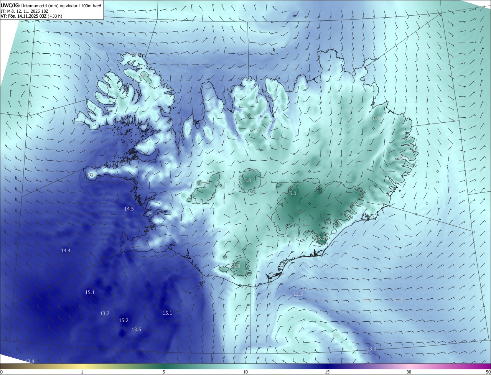The image size is (491, 375).
Task: Click the 13.5 value label on the map
Action: 136,330
